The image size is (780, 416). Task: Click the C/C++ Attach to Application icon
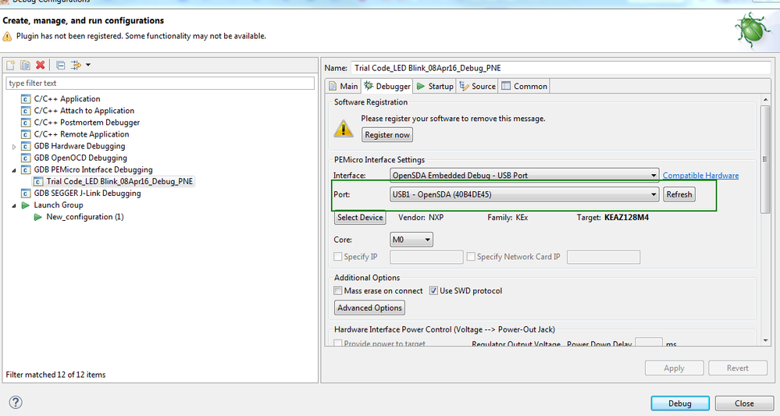[26, 111]
